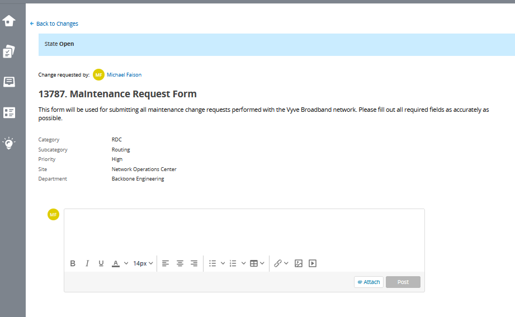Apply the font color A button
Viewport: 515px width, 317px height.
tap(116, 263)
